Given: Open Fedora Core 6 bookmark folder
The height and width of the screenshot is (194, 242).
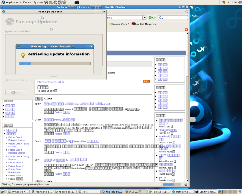Looking at the screenshot, I should [119, 24].
